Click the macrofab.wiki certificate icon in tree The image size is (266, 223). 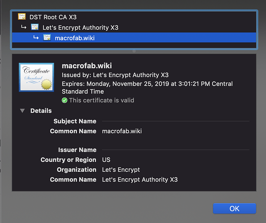point(47,37)
